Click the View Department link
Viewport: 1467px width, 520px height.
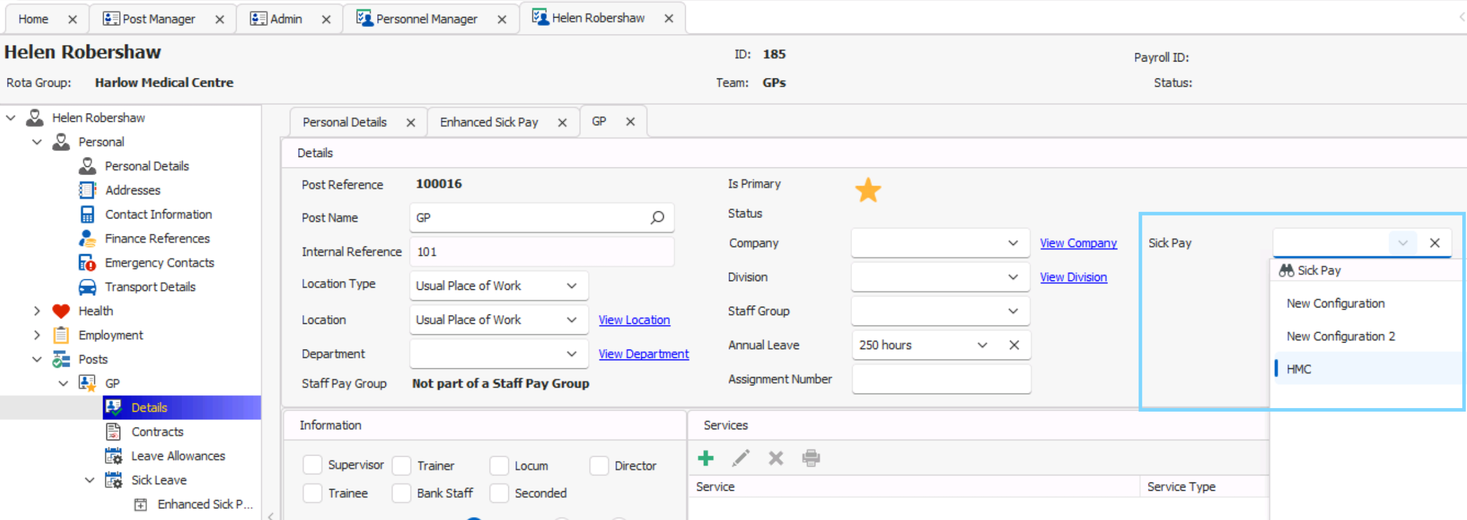point(644,354)
